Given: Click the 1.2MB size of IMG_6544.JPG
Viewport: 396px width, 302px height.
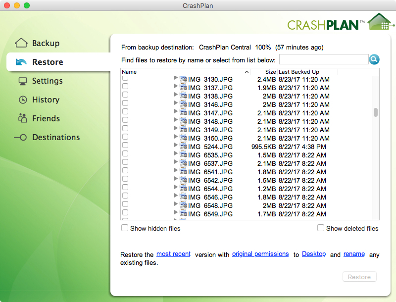Looking at the screenshot, I should [266, 189].
